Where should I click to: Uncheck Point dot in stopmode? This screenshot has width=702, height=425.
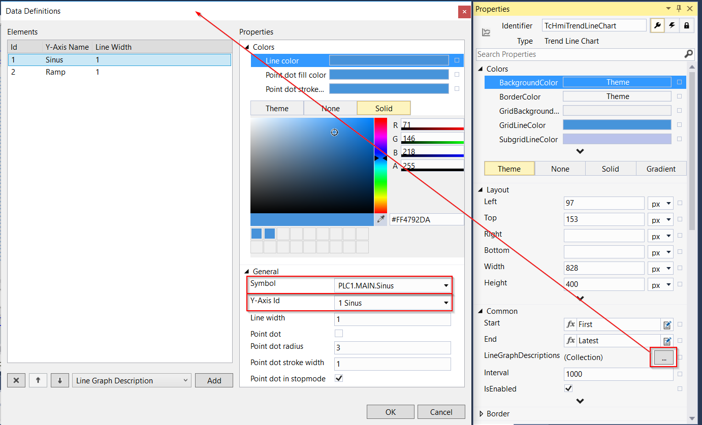click(339, 378)
